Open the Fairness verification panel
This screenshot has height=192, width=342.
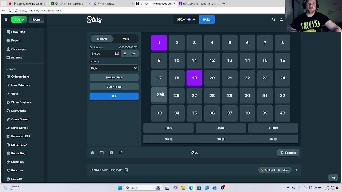pyautogui.click(x=288, y=153)
